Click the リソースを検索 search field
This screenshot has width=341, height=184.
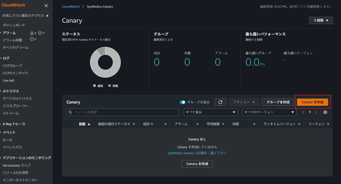123,112
